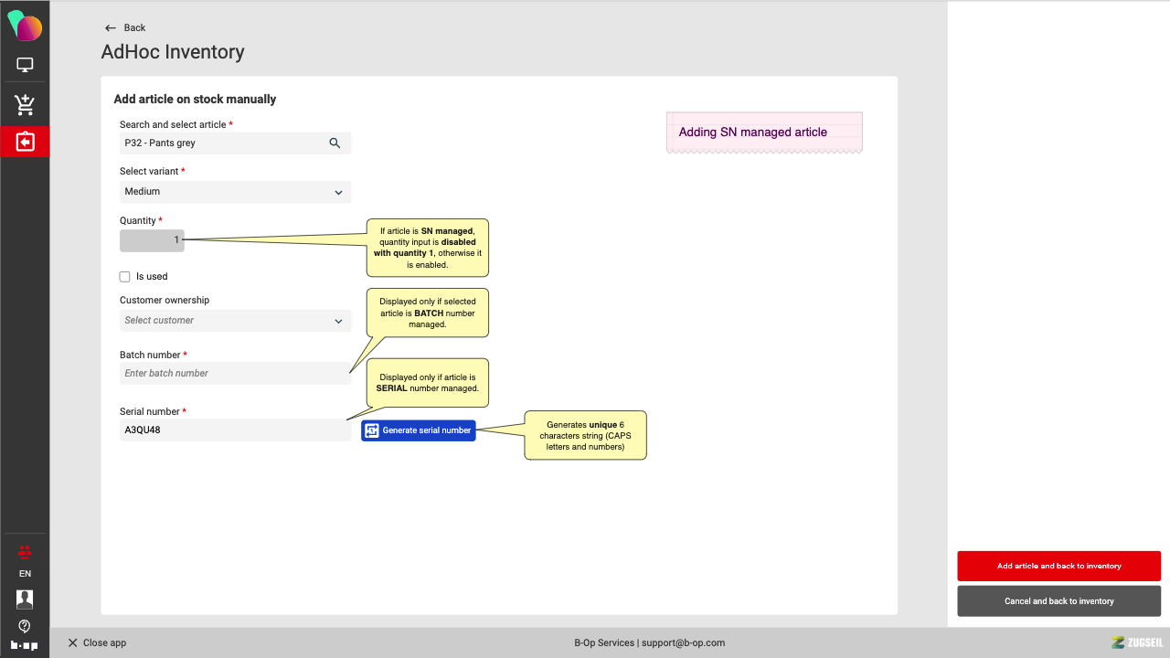Viewport: 1170px width, 658px height.
Task: Open the add-to-cart sidebar icon
Action: click(25, 105)
